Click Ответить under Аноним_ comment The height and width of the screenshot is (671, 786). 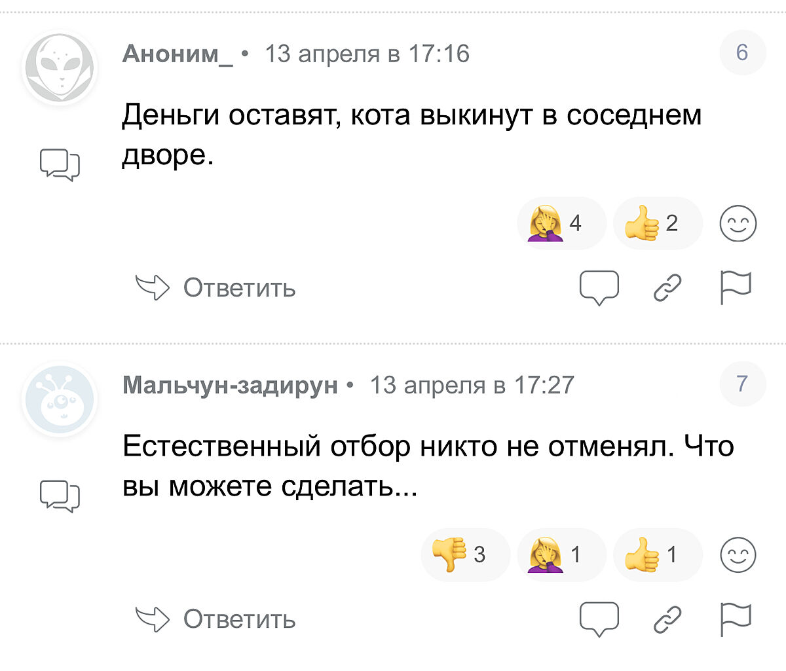pyautogui.click(x=216, y=287)
